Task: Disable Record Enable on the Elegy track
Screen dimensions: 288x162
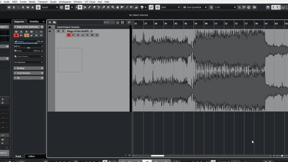Action: coord(69,35)
